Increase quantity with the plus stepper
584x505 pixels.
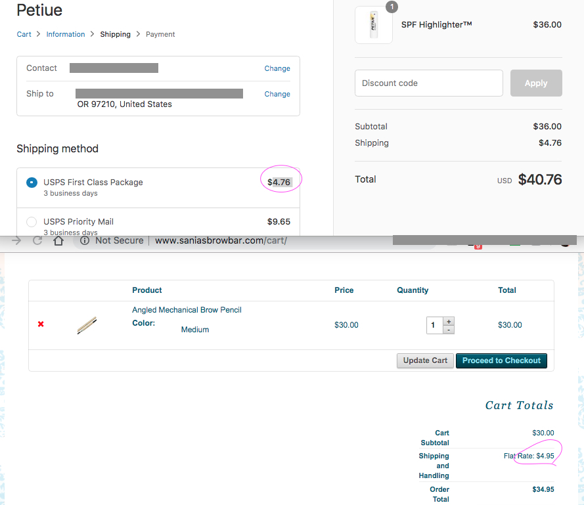point(449,321)
